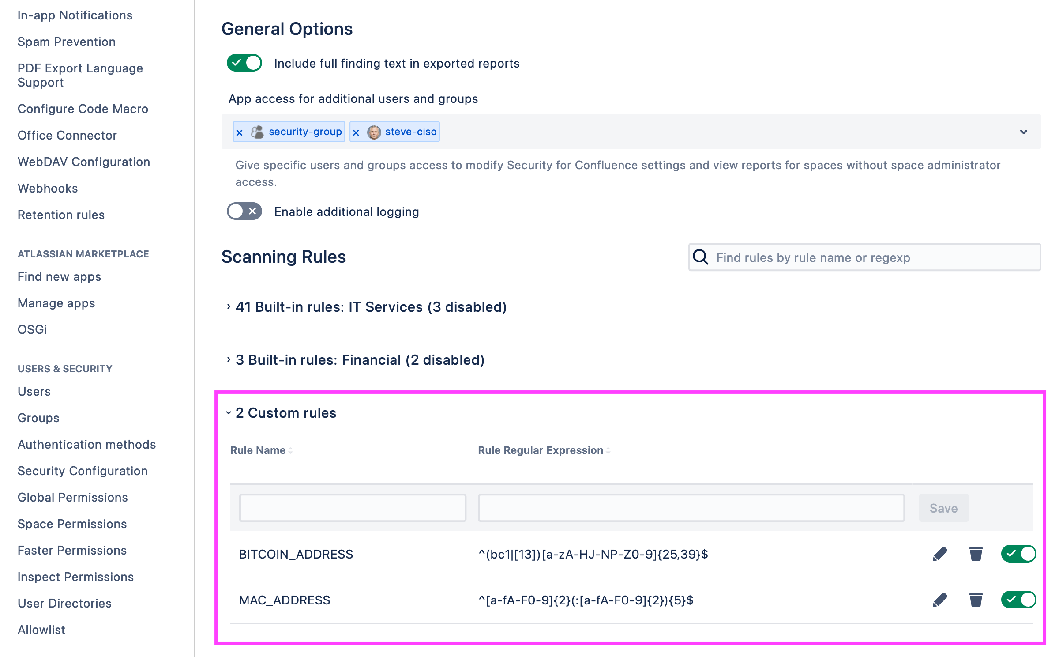Remove steve-ciso tag with its x icon
Viewport: 1059px width, 657px height.
pos(356,132)
